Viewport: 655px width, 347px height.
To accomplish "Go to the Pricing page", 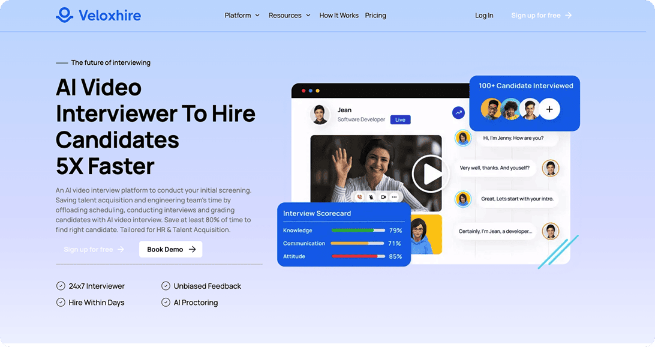I will [x=375, y=16].
